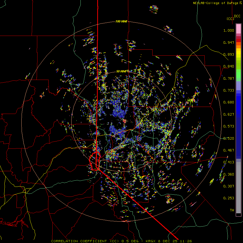Select the 1.000 legend value
This screenshot has width=243, height=243.
[x=229, y=30]
